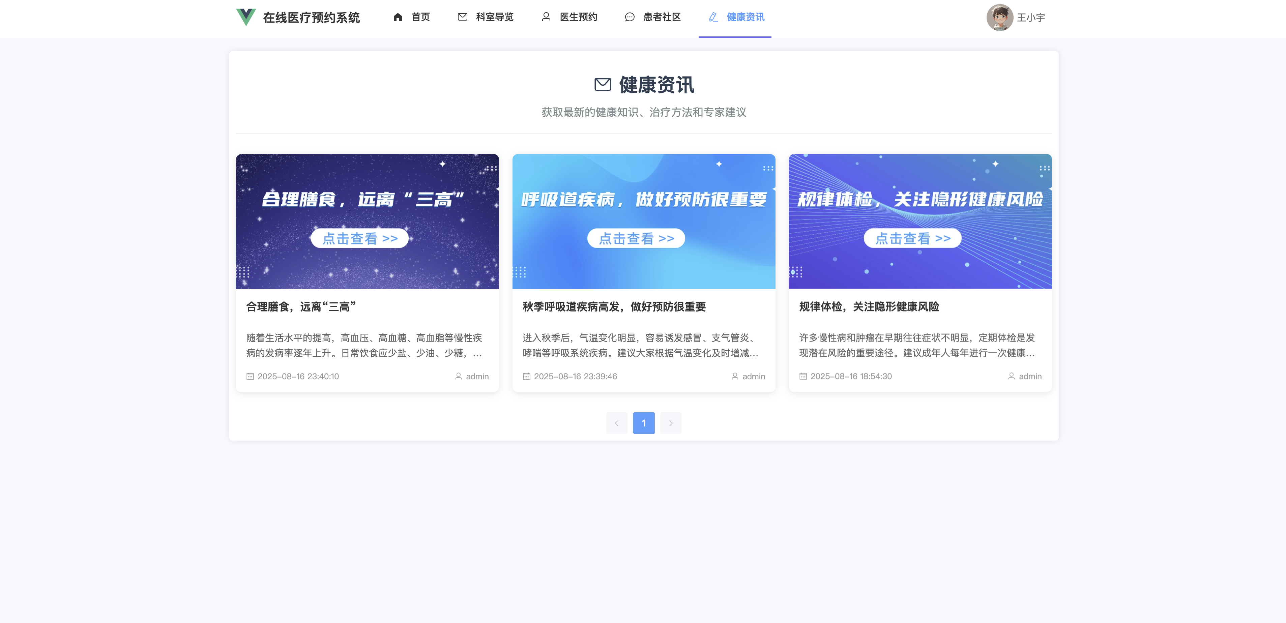Viewport: 1286px width, 623px height.
Task: Click the pencil icon beside 健康资讯
Action: pyautogui.click(x=713, y=18)
